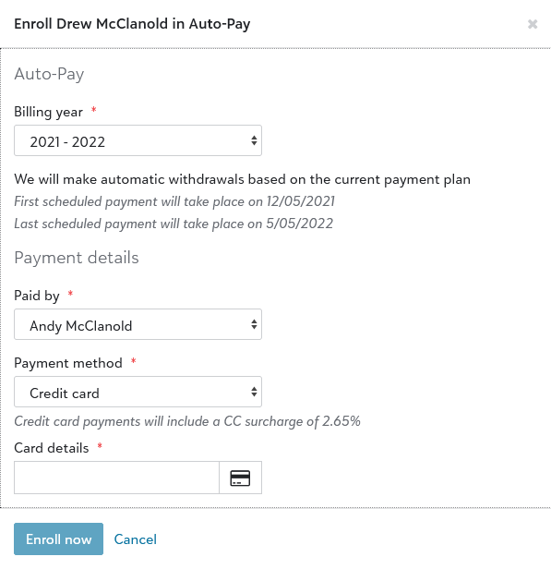The width and height of the screenshot is (551, 569).
Task: Click the Billing year field label
Action: click(x=49, y=112)
